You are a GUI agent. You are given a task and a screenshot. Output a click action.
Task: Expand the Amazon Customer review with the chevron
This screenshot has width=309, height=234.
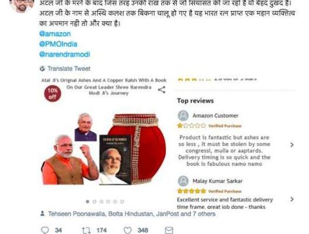coord(292,145)
